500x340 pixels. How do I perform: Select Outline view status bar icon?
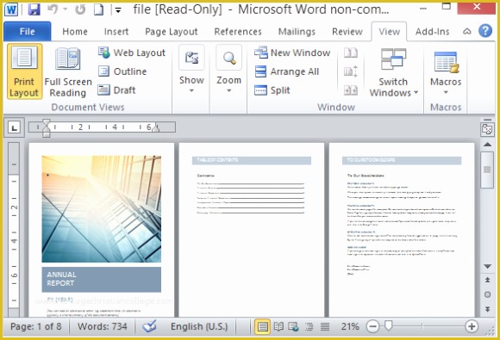pyautogui.click(x=309, y=326)
